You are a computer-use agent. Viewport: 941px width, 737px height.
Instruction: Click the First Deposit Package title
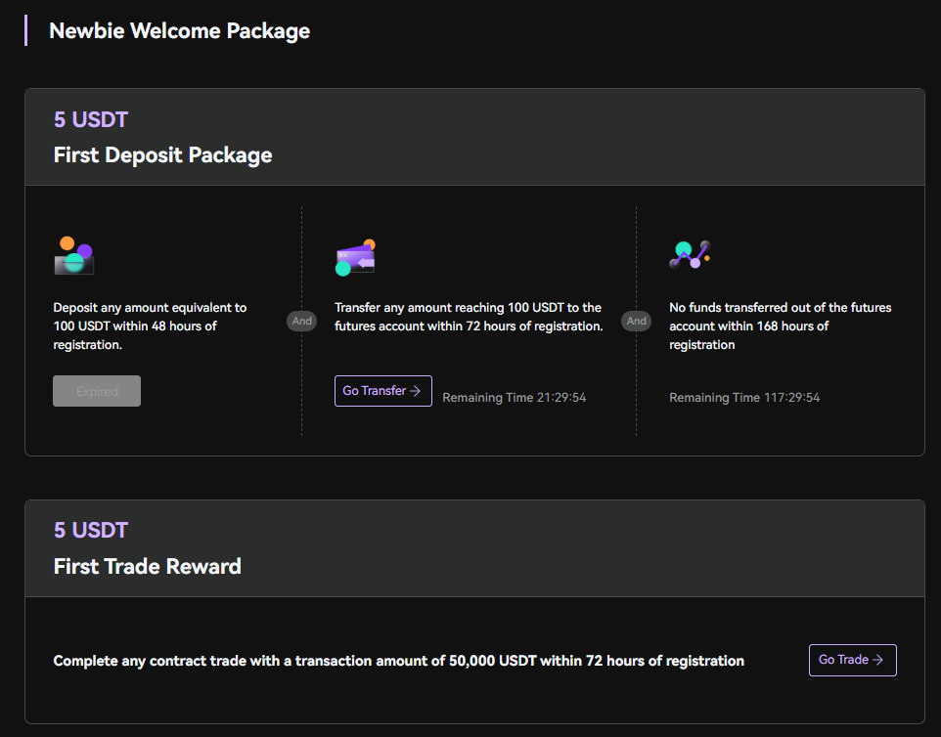tap(162, 155)
